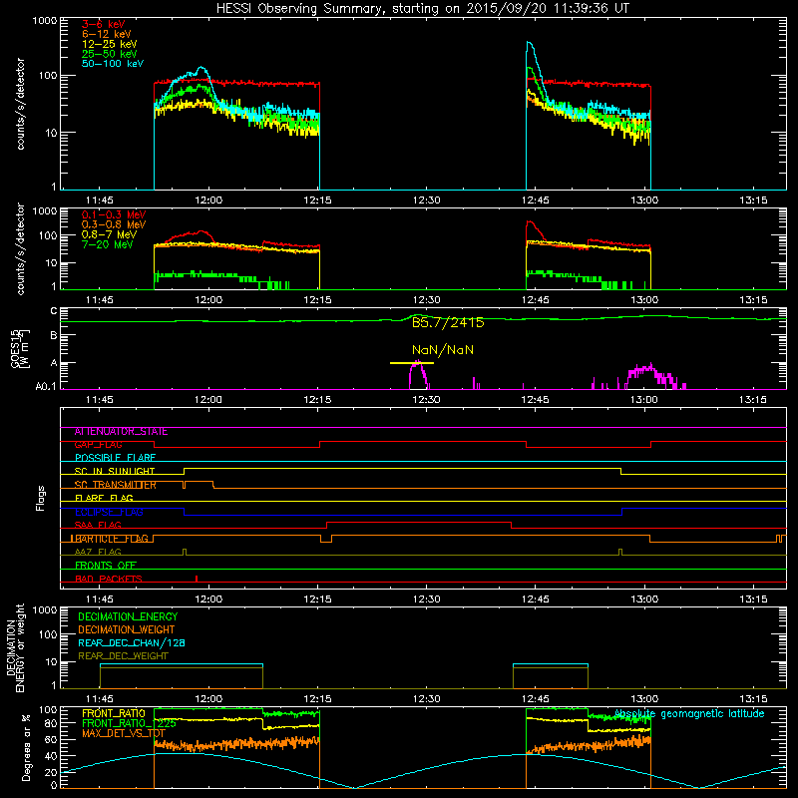Click the B5.7/2415 flare annotation
This screenshot has height=798, width=798.
[448, 322]
